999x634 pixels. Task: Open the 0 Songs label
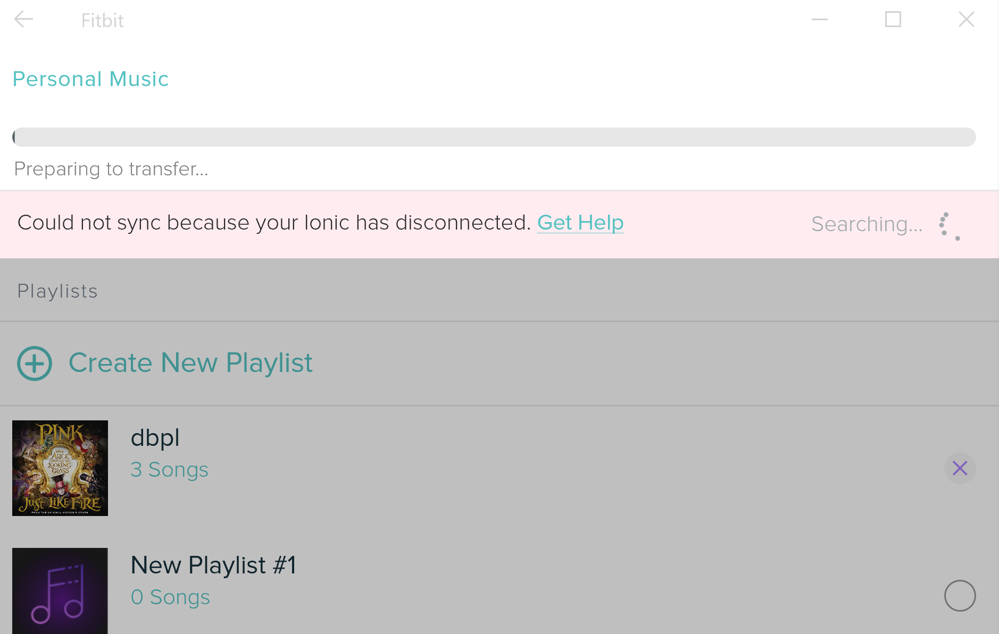(170, 597)
